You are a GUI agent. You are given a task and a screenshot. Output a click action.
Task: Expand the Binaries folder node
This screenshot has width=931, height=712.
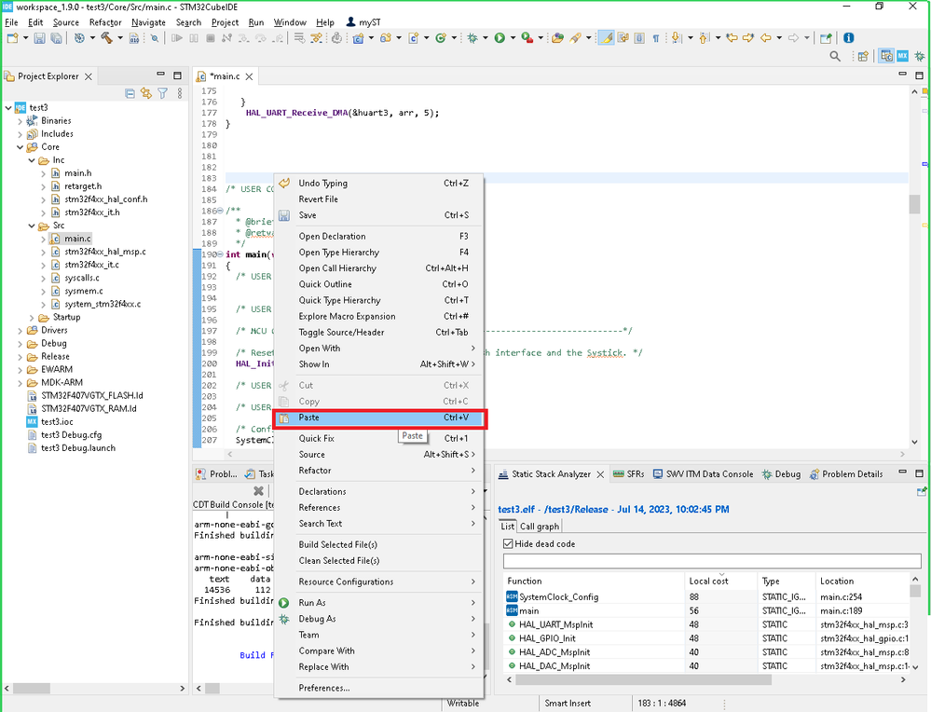pos(21,121)
